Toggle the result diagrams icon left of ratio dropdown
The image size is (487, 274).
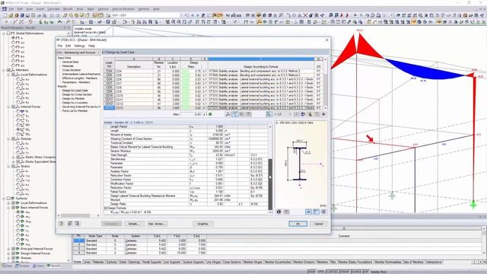click(x=269, y=114)
